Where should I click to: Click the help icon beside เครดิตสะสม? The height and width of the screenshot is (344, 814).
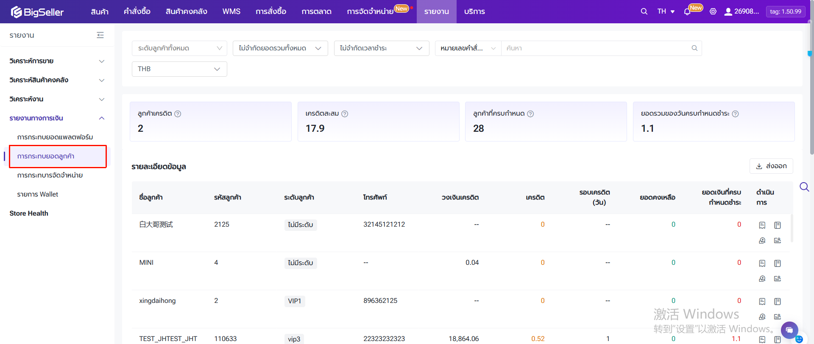pos(345,114)
